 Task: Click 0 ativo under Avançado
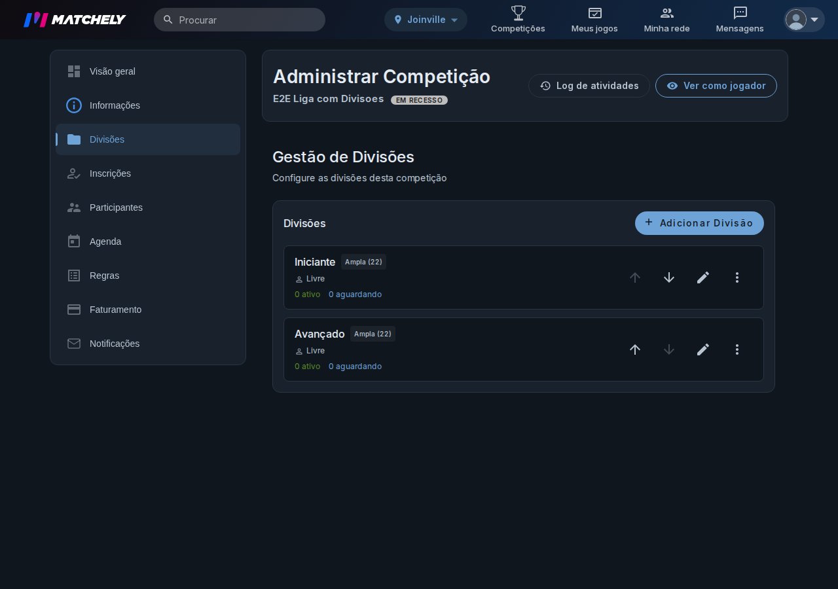click(308, 366)
